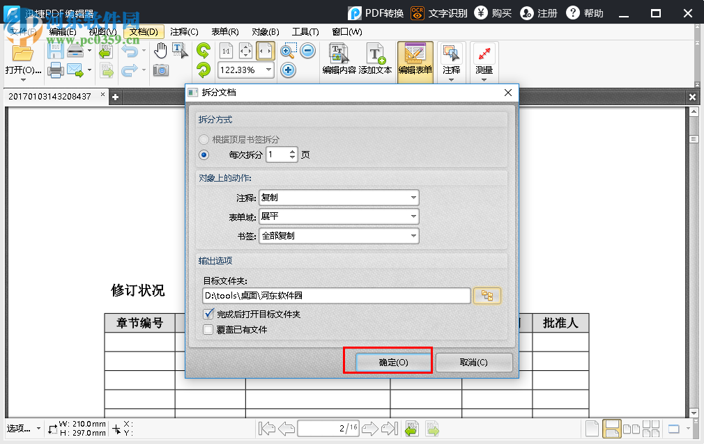Click the green rotate clockwise icon
This screenshot has width=704, height=444.
point(205,50)
